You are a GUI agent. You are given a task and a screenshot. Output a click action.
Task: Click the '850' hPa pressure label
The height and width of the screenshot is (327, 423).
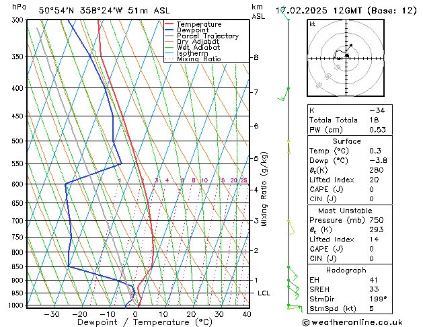[x=19, y=266]
